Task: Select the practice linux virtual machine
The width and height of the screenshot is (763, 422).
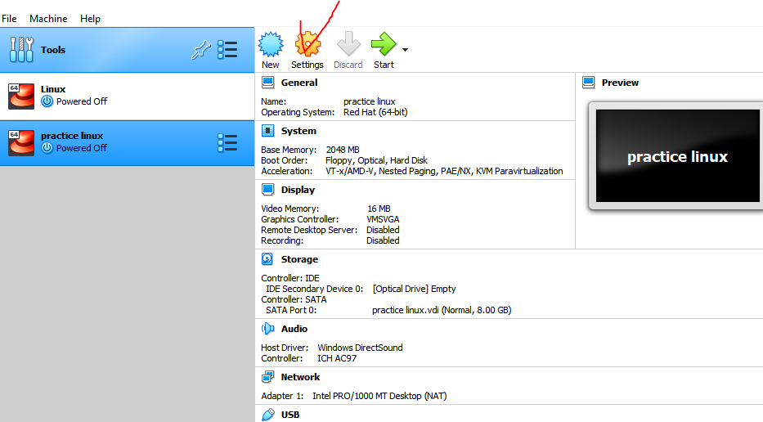Action: [127, 143]
